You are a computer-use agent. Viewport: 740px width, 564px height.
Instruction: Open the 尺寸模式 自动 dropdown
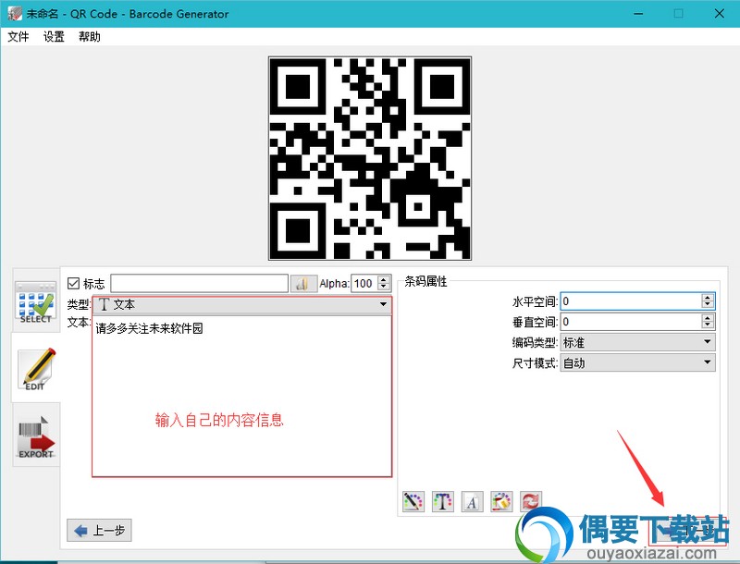tap(637, 362)
